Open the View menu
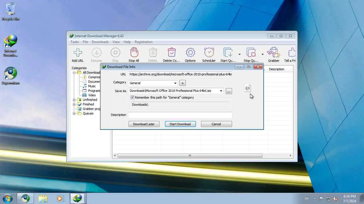The image size is (364, 204). [116, 42]
